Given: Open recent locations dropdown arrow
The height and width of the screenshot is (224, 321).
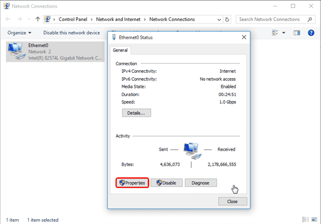Looking at the screenshot, I should 29,19.
